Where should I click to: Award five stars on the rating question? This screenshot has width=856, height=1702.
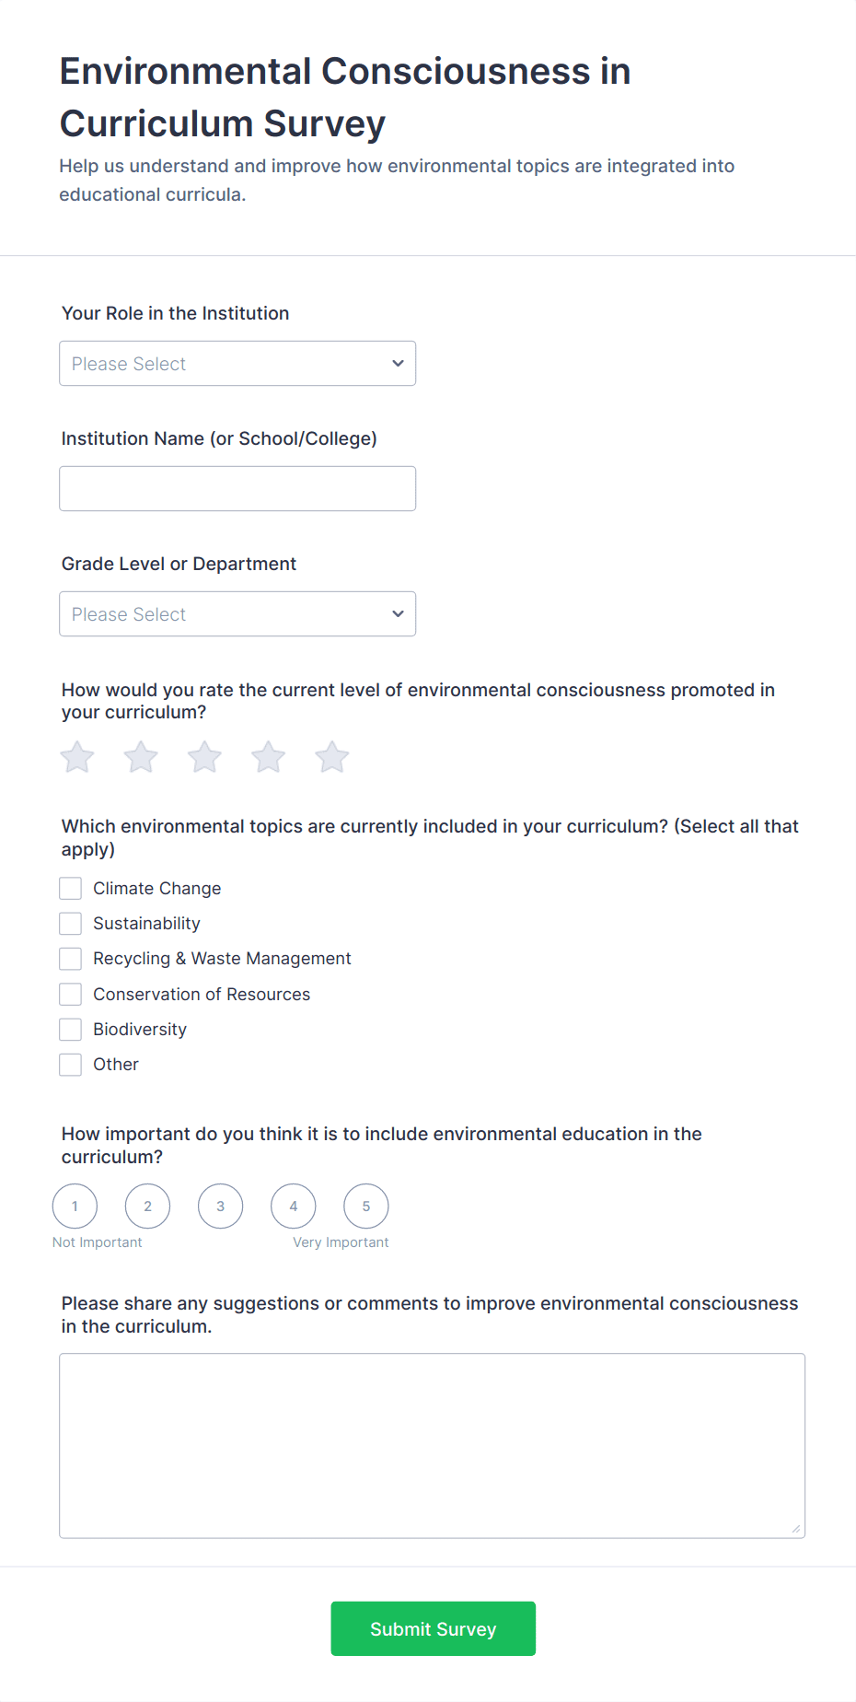(331, 756)
